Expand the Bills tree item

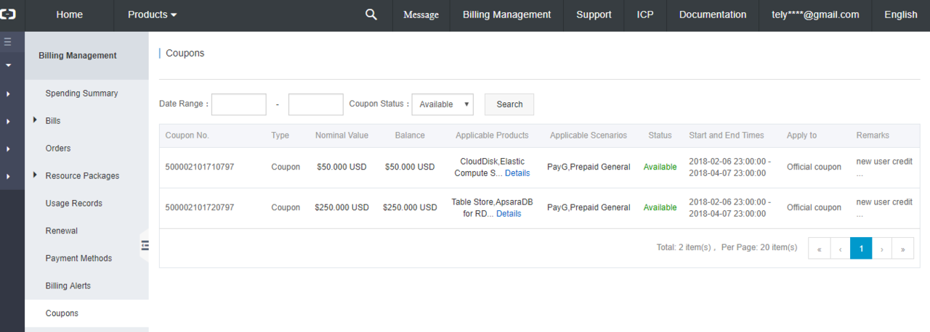pyautogui.click(x=35, y=120)
